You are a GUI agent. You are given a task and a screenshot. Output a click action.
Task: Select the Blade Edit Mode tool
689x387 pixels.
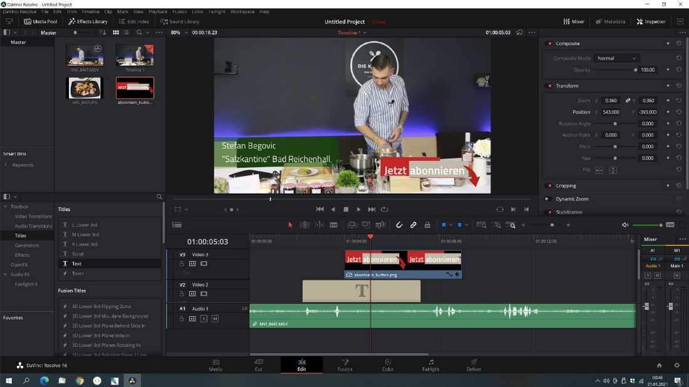334,225
